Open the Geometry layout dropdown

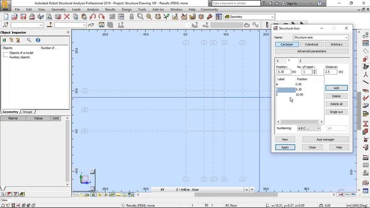coord(272,17)
